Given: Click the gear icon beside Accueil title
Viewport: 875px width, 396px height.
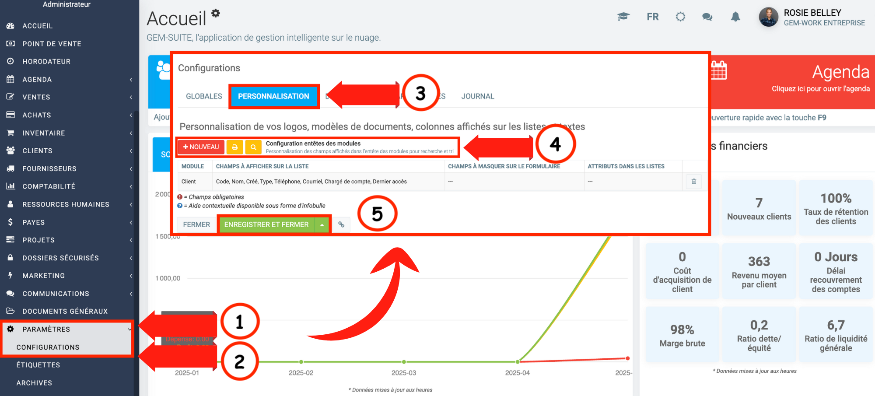Looking at the screenshot, I should pos(216,13).
